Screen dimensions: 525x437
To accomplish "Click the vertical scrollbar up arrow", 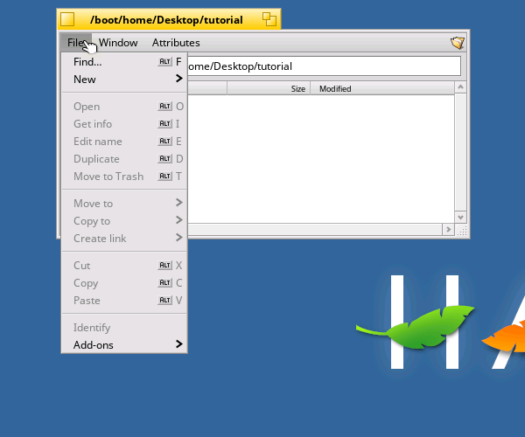I will (461, 87).
